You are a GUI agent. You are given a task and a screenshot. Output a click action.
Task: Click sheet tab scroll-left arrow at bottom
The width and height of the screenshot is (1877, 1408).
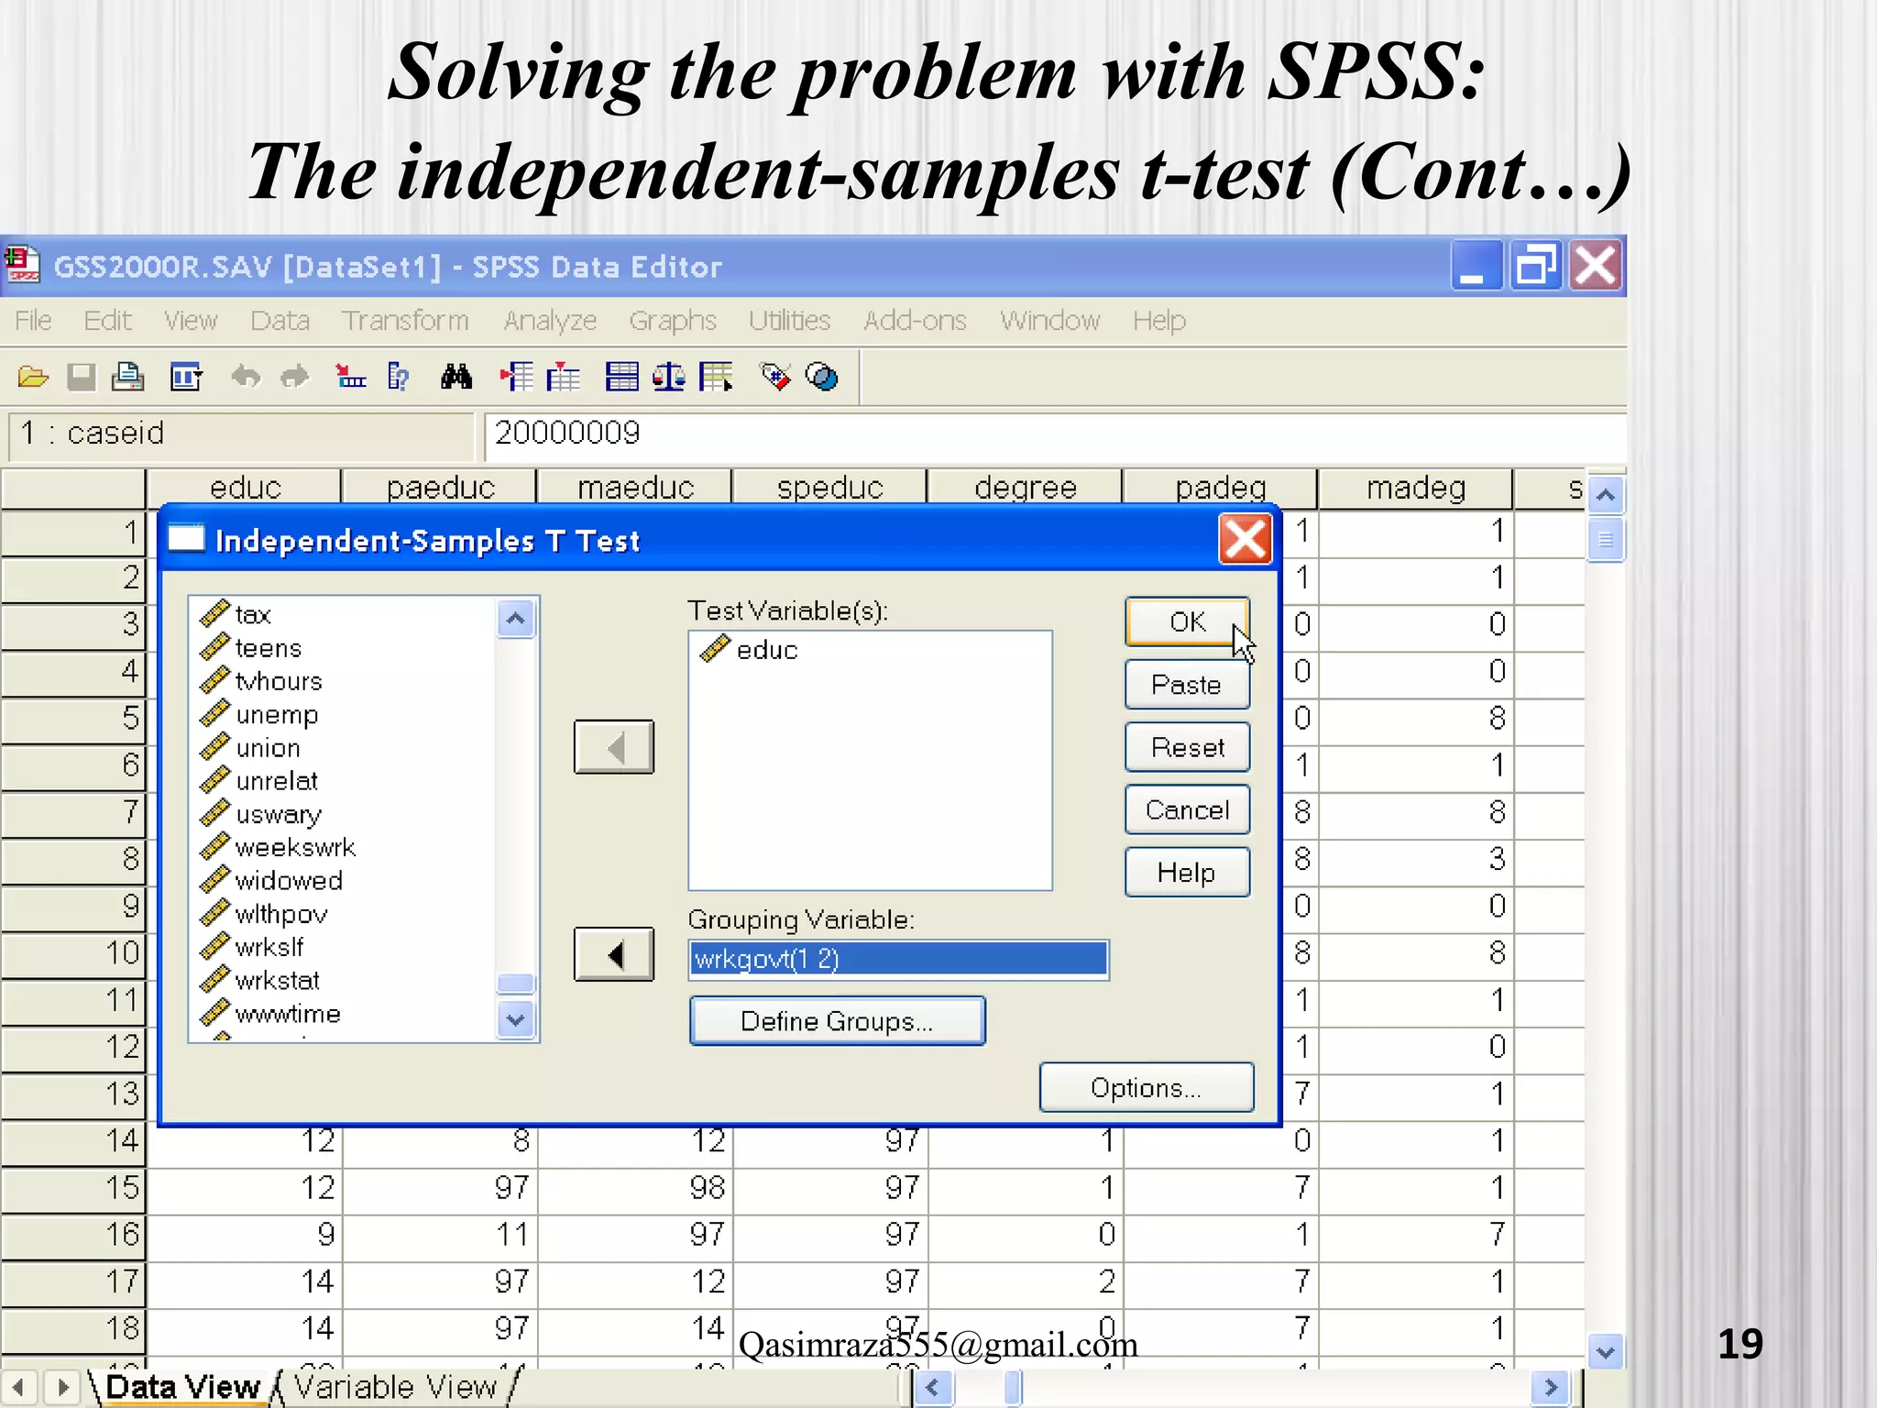point(17,1388)
